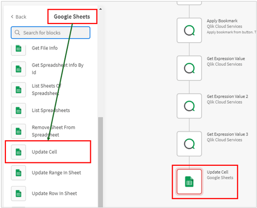
Task: Click the Get Spreadsheet Info By Id icon
Action: click(x=19, y=69)
